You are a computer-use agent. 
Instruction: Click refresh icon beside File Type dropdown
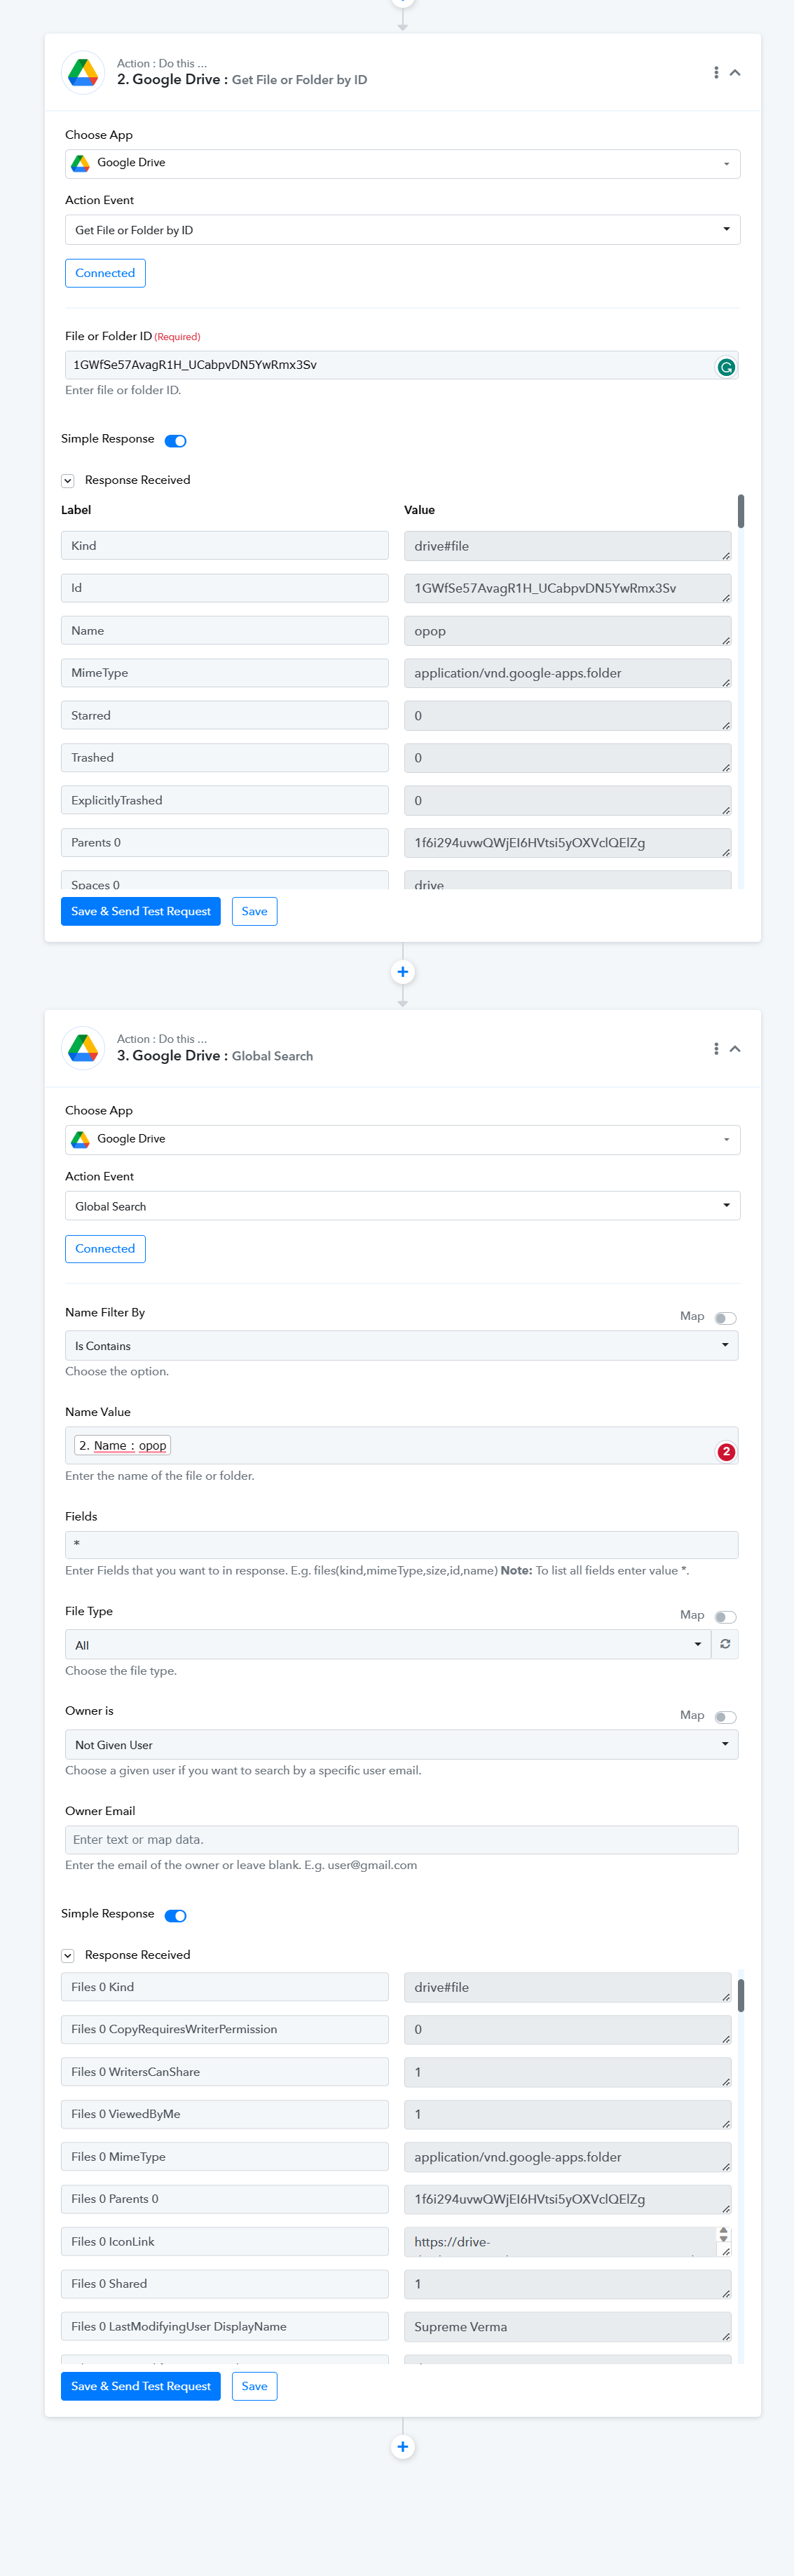click(725, 1644)
